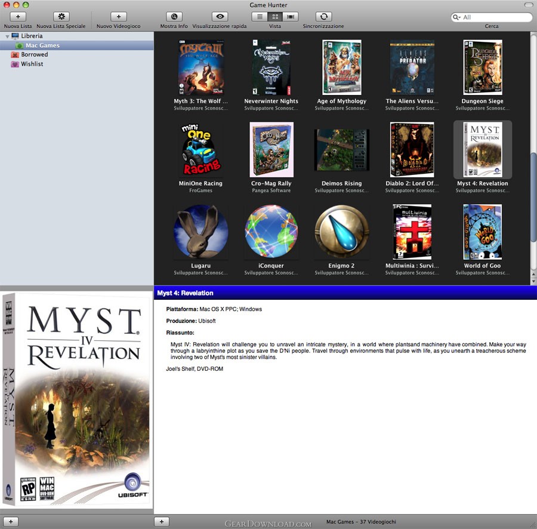The width and height of the screenshot is (537, 529).
Task: Click the "Enigmo 2" title text
Action: (x=342, y=266)
